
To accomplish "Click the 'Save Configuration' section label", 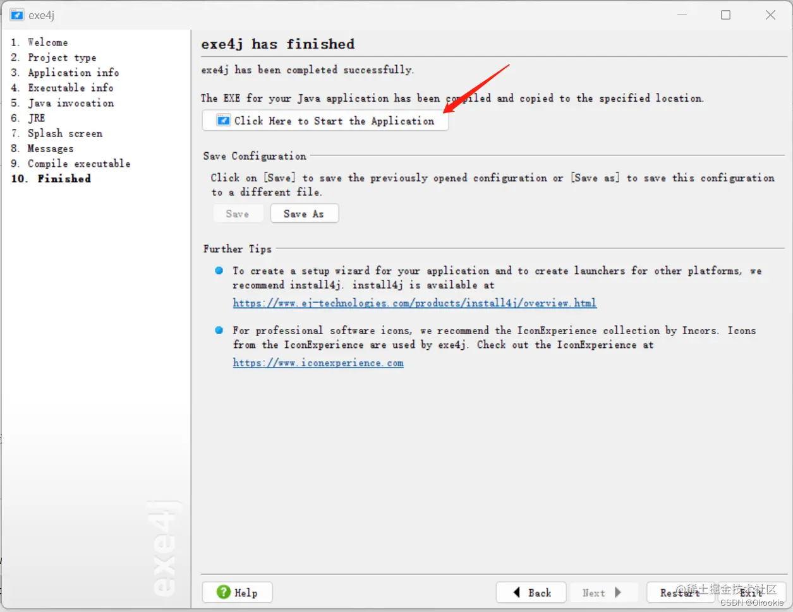I will [x=255, y=156].
